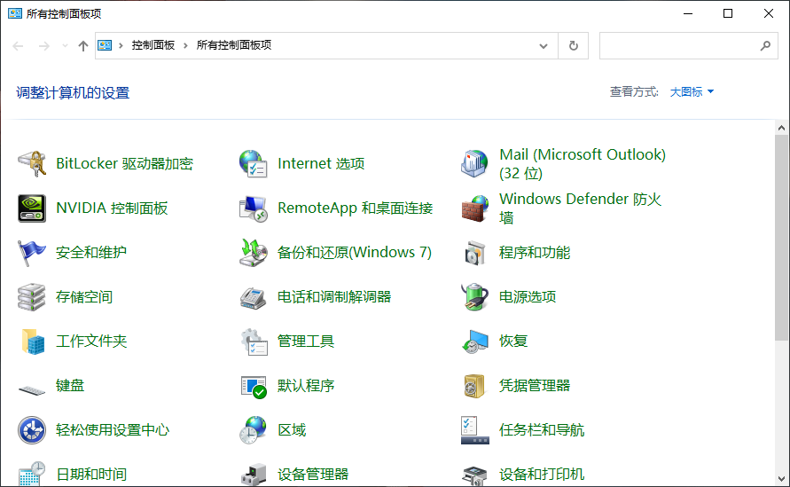790x487 pixels.
Task: Open the 凭据管理器 safe icon
Action: tap(475, 386)
